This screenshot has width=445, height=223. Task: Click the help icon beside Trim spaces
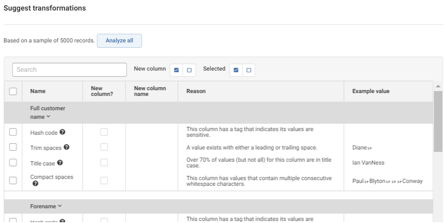pos(66,147)
